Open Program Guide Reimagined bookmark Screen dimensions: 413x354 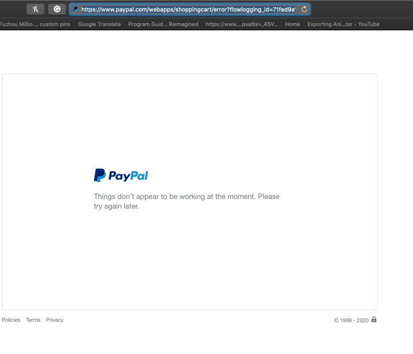pos(163,24)
